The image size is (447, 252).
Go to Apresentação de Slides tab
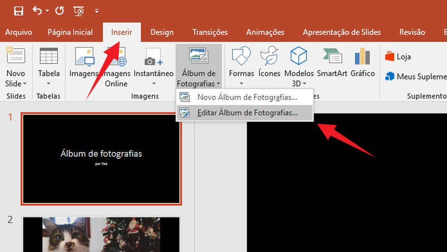pyautogui.click(x=342, y=32)
